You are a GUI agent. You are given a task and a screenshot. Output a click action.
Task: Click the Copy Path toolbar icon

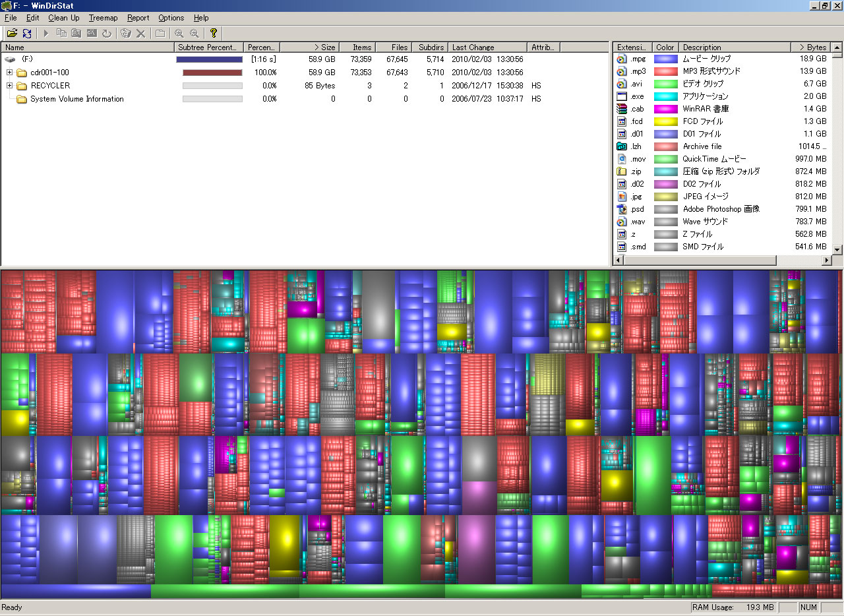(61, 33)
